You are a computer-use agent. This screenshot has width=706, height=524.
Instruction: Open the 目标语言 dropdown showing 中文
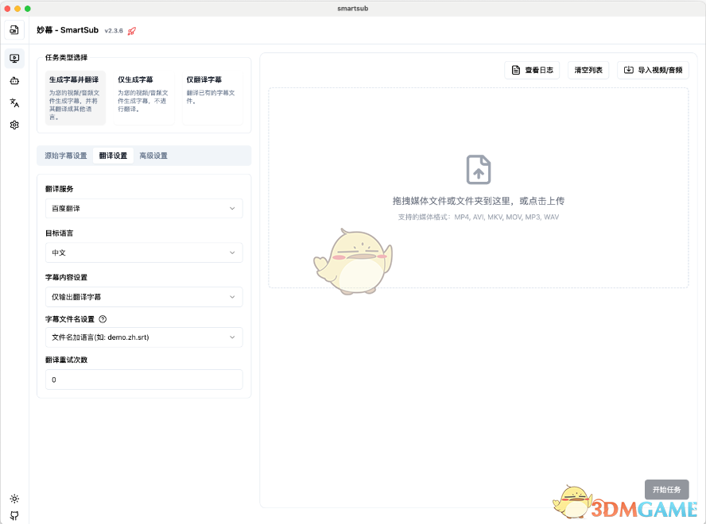coord(144,252)
